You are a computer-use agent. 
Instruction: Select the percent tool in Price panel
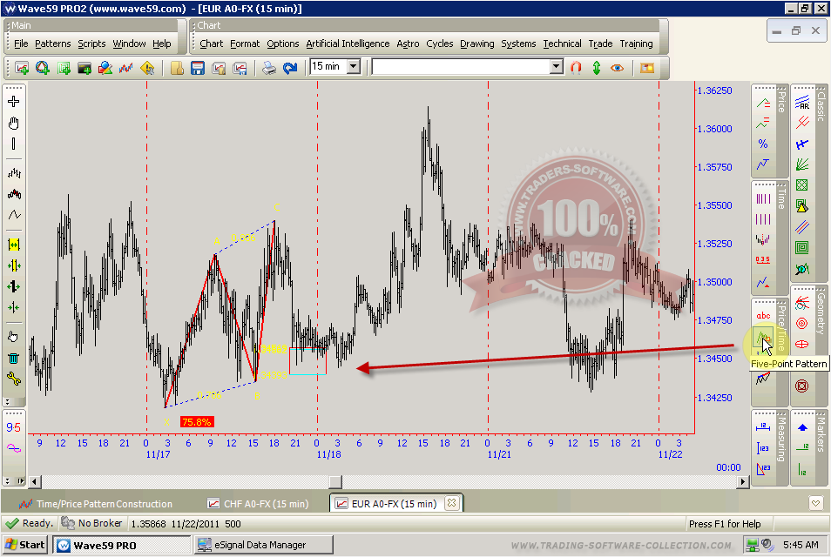click(x=763, y=144)
